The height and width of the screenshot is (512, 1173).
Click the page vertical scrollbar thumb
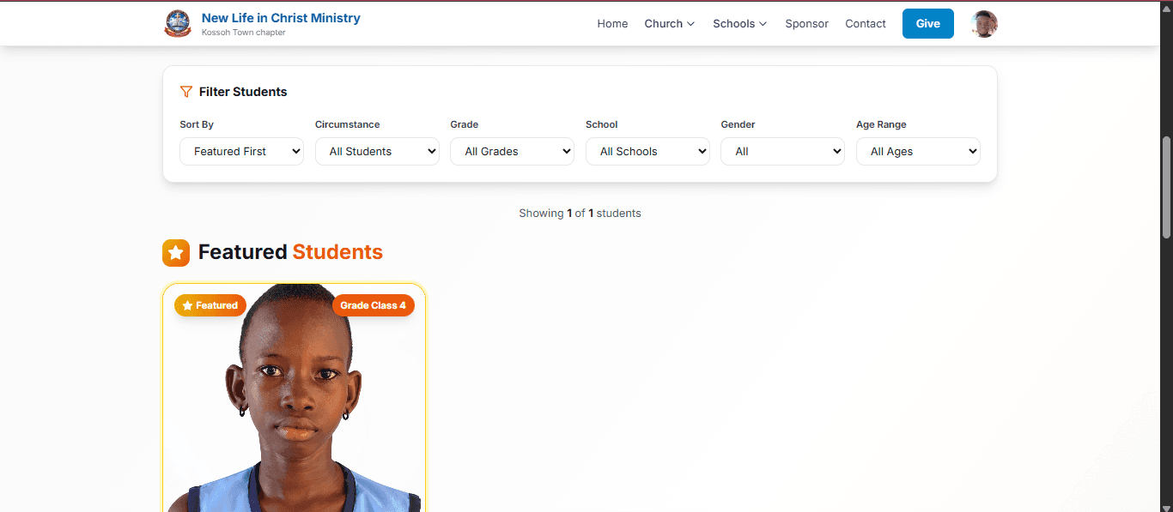pyautogui.click(x=1166, y=187)
